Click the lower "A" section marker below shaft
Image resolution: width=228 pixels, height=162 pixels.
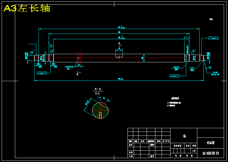coord(77,74)
